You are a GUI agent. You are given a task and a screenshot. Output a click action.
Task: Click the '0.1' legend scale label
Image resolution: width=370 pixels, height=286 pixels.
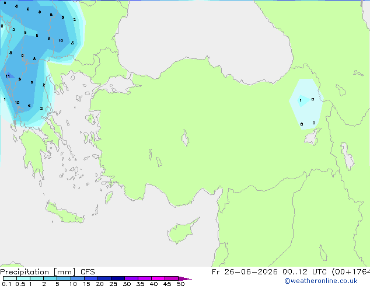pos(6,284)
